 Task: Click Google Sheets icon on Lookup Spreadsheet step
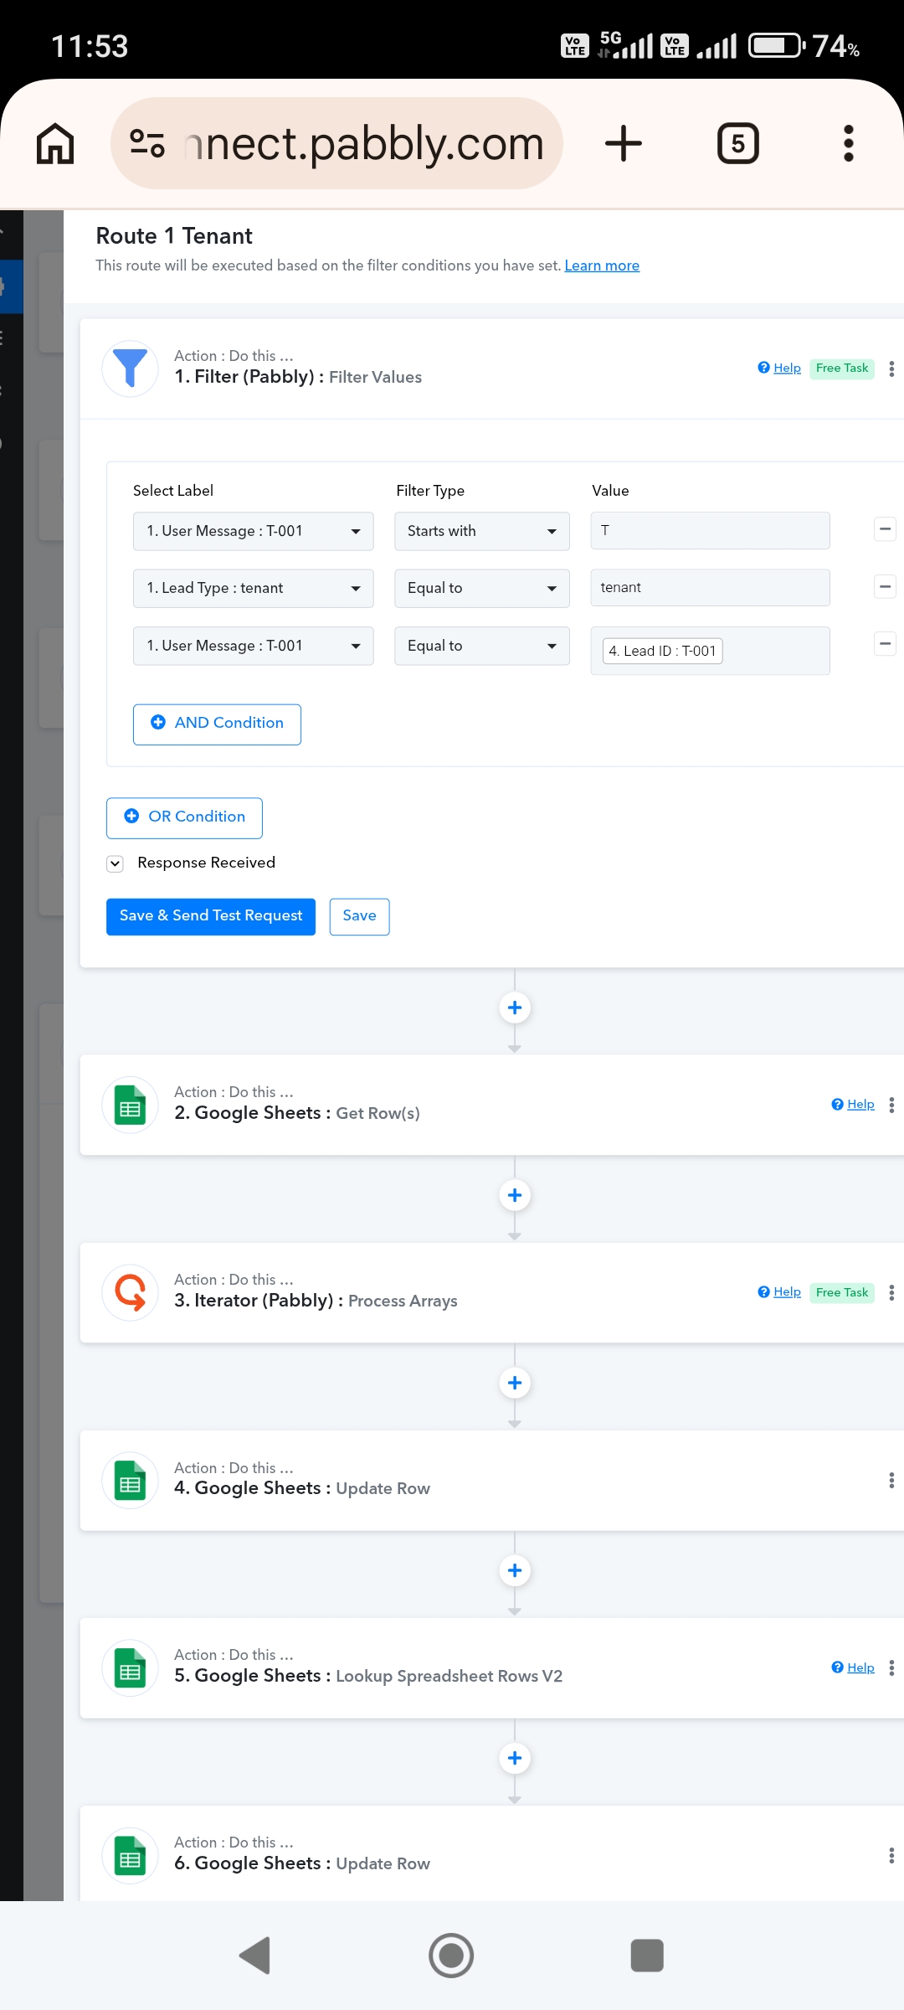(x=130, y=1667)
